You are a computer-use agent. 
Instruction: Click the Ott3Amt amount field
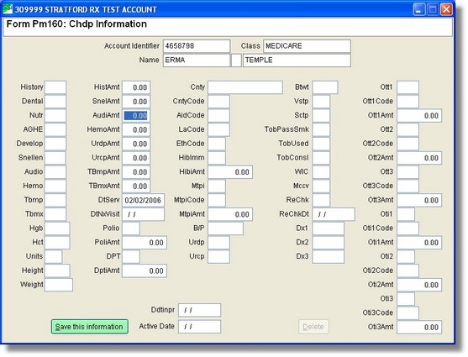[419, 200]
